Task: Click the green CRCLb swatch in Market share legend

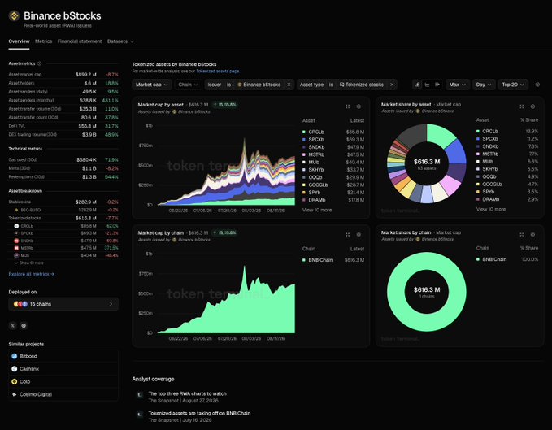Action: pos(478,131)
